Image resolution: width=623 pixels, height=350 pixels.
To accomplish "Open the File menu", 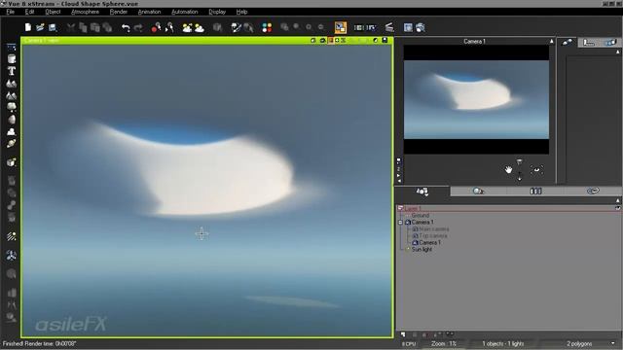I will click(x=11, y=12).
